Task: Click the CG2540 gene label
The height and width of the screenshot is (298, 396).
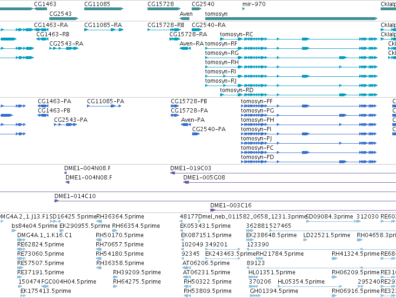Action: coord(203,4)
